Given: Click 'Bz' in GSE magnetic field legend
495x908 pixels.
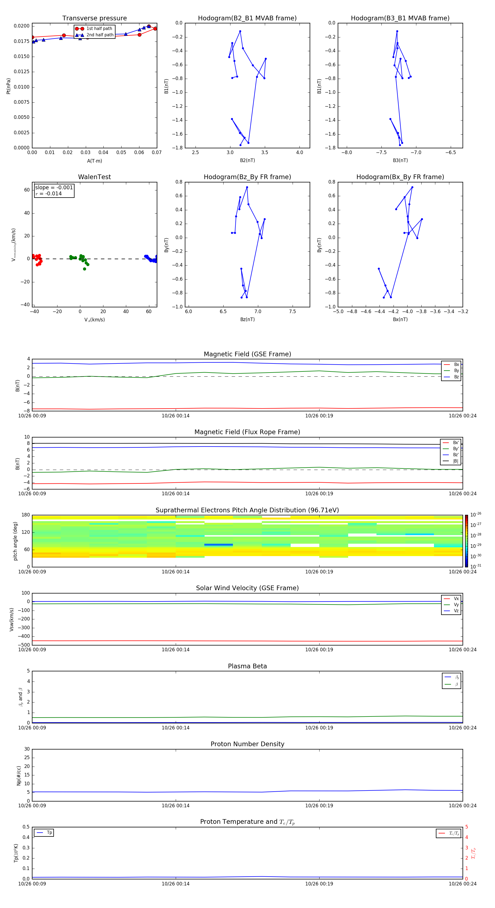Looking at the screenshot, I should coord(452,377).
